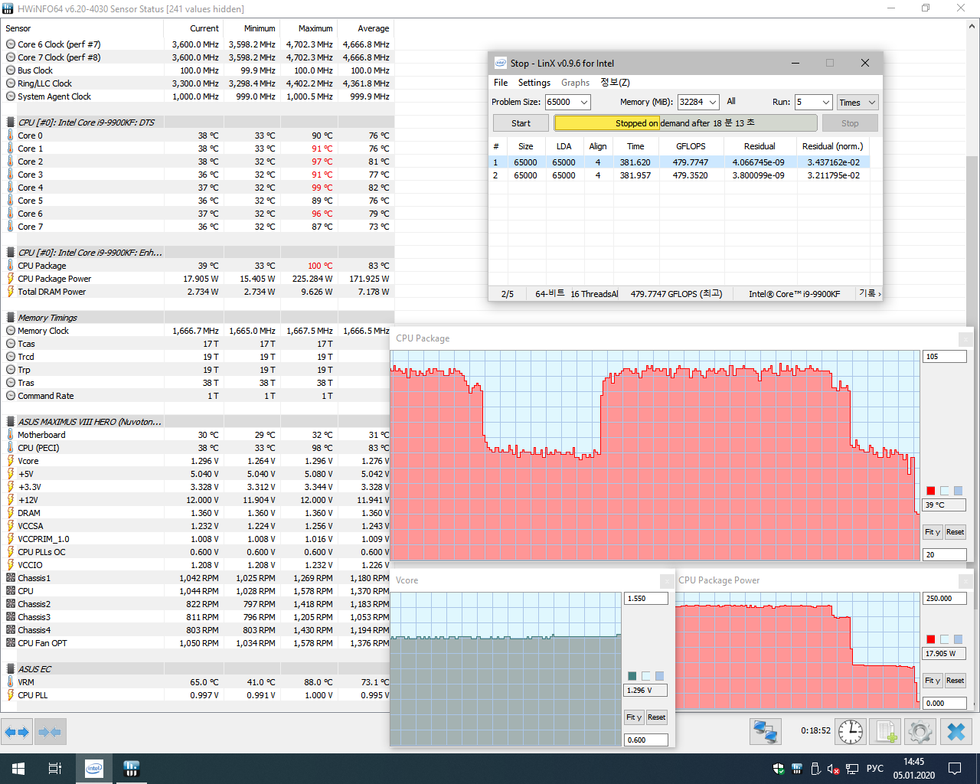Screen dimensions: 980x784
Task: Open Windows Security tray icon
Action: click(x=779, y=769)
